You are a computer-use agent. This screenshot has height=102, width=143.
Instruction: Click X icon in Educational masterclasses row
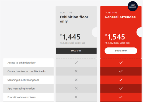tap(76, 97)
